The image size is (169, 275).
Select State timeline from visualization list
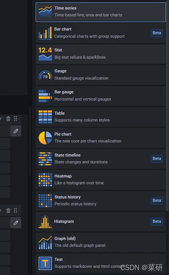(101, 159)
